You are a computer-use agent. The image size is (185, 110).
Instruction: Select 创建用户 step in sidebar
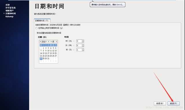coord(10,11)
